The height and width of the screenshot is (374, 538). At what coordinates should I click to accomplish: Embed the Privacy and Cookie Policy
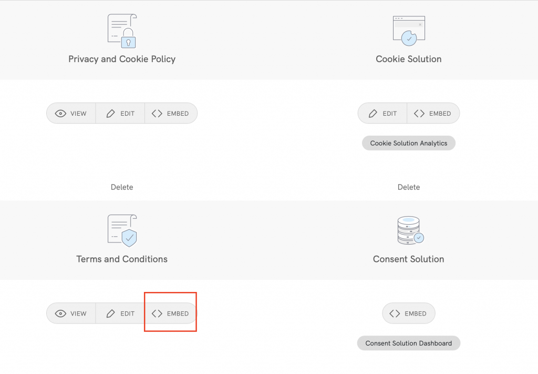coord(171,113)
